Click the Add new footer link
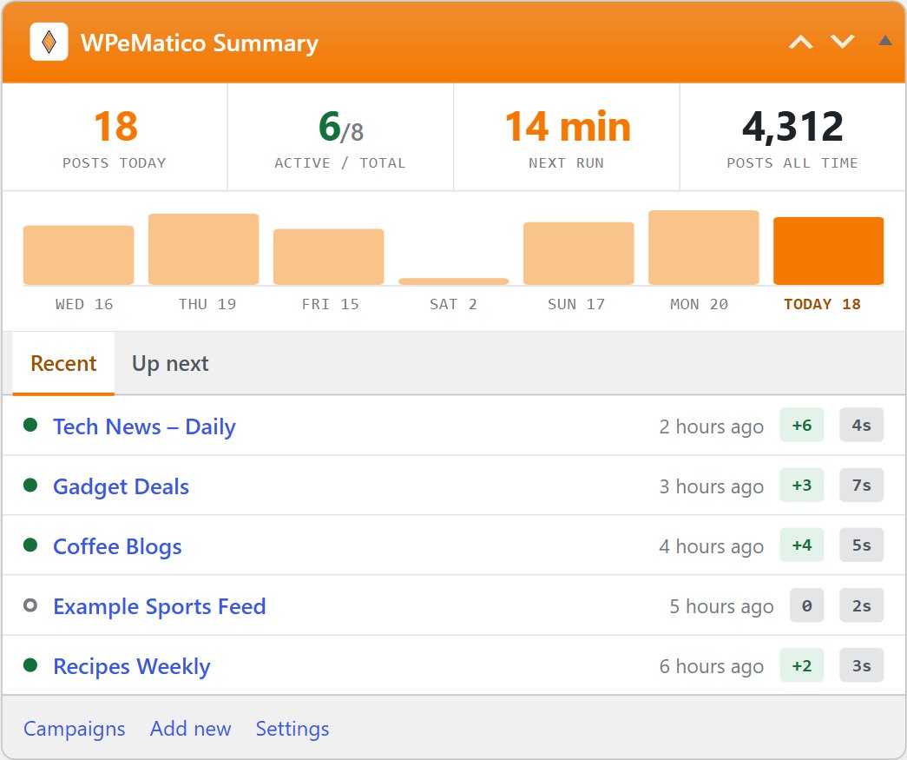 (190, 728)
